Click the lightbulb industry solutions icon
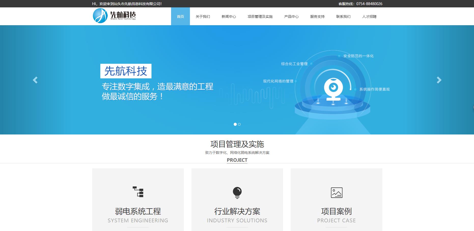 coord(237,193)
